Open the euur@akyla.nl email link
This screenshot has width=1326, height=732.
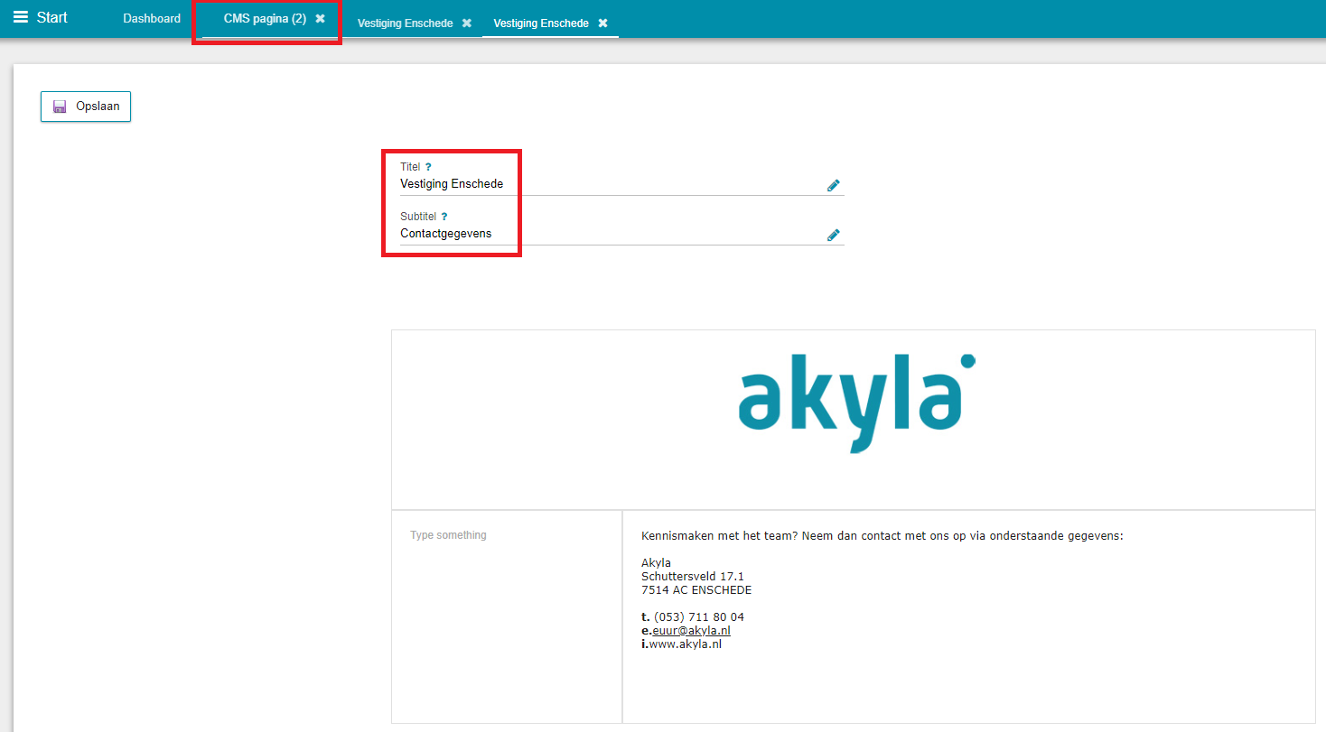[691, 631]
